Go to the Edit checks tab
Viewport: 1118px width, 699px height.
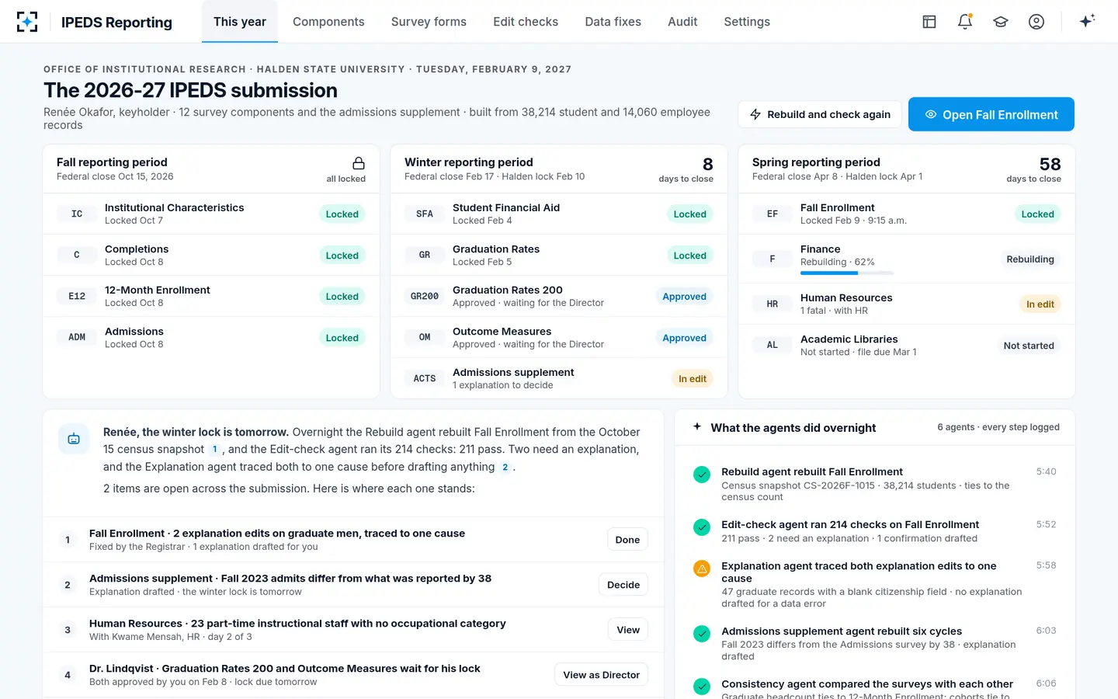[x=526, y=22]
